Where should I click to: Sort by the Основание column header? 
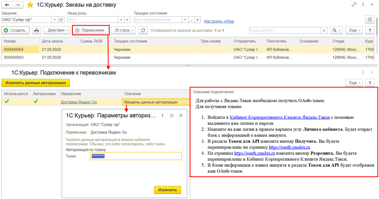(x=313, y=41)
